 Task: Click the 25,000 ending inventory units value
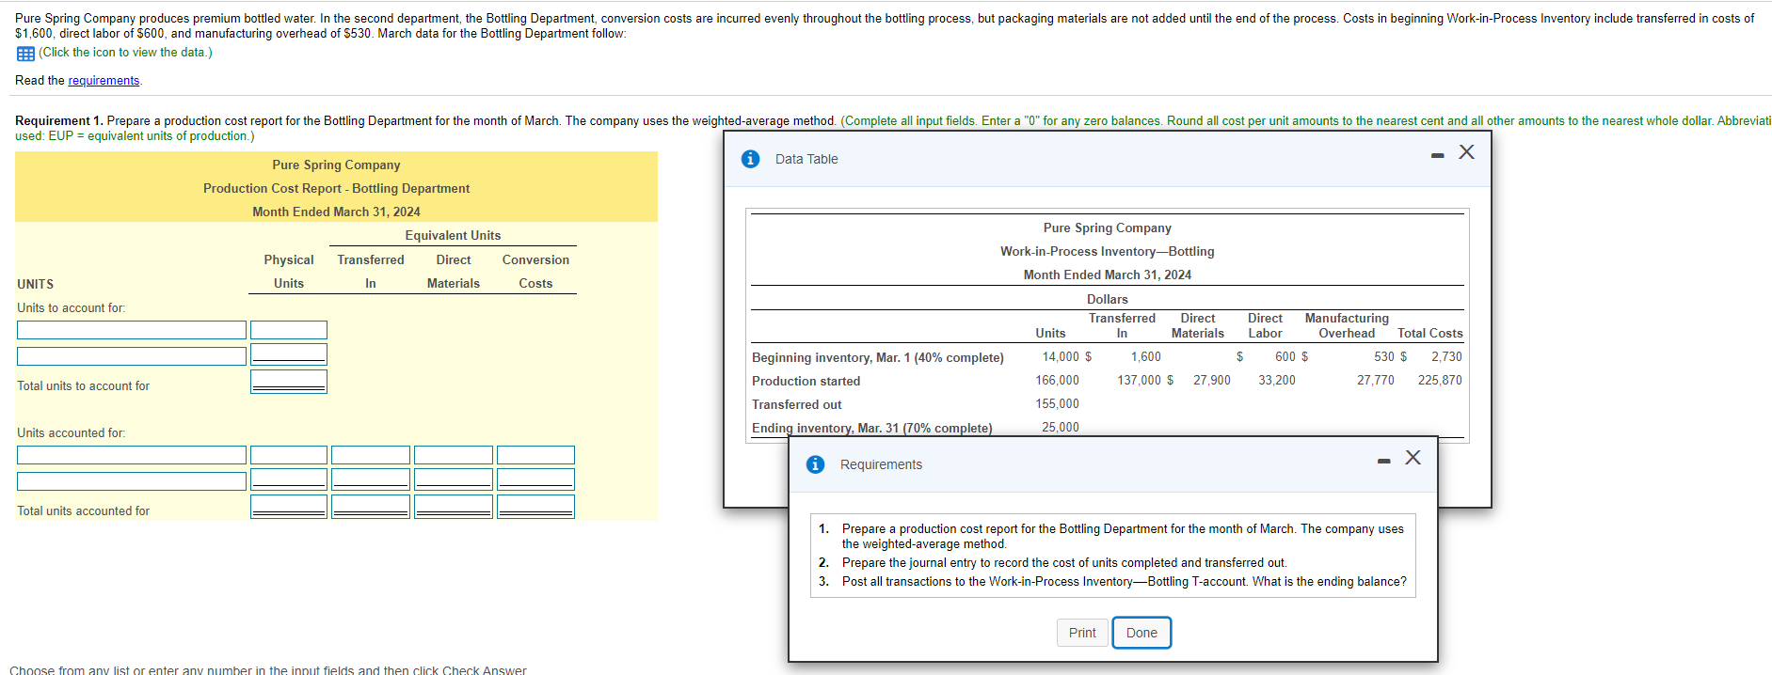tap(1061, 427)
